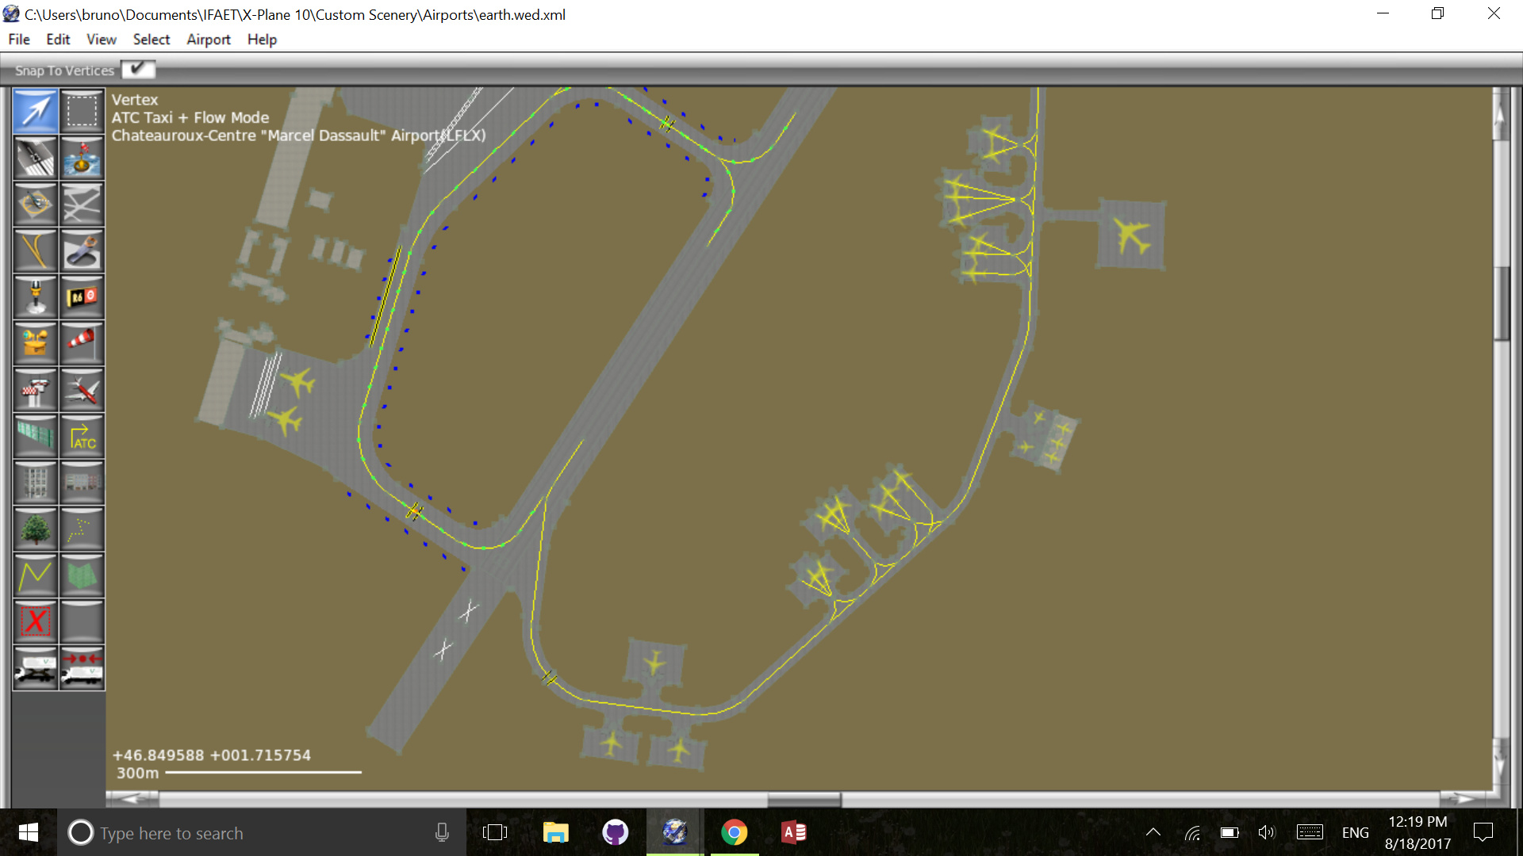
Task: Open the Airport menu
Action: click(x=208, y=40)
